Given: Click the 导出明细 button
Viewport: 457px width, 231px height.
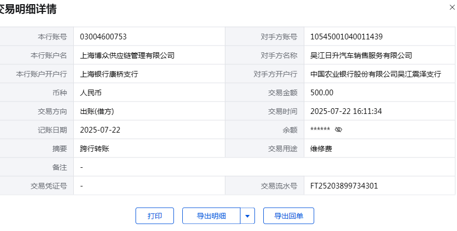Looking at the screenshot, I should click(211, 216).
